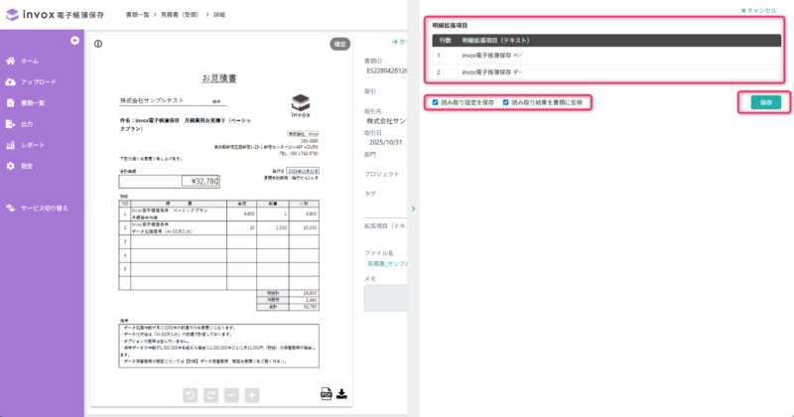Click the rotate left button under preview

190,395
